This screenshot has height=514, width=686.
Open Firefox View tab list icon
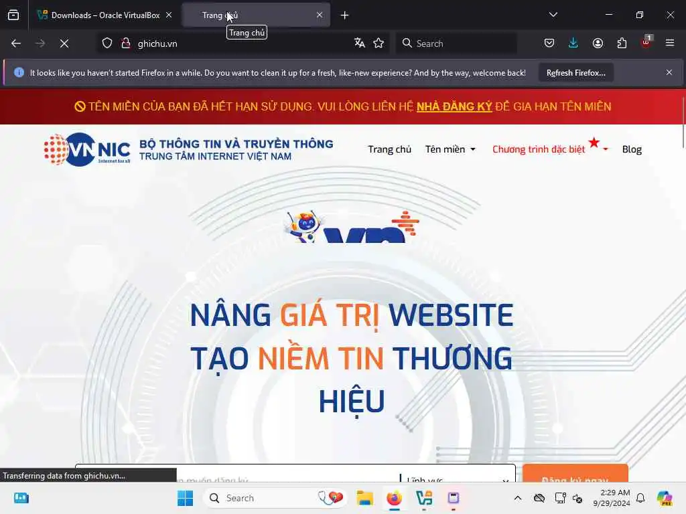13,15
